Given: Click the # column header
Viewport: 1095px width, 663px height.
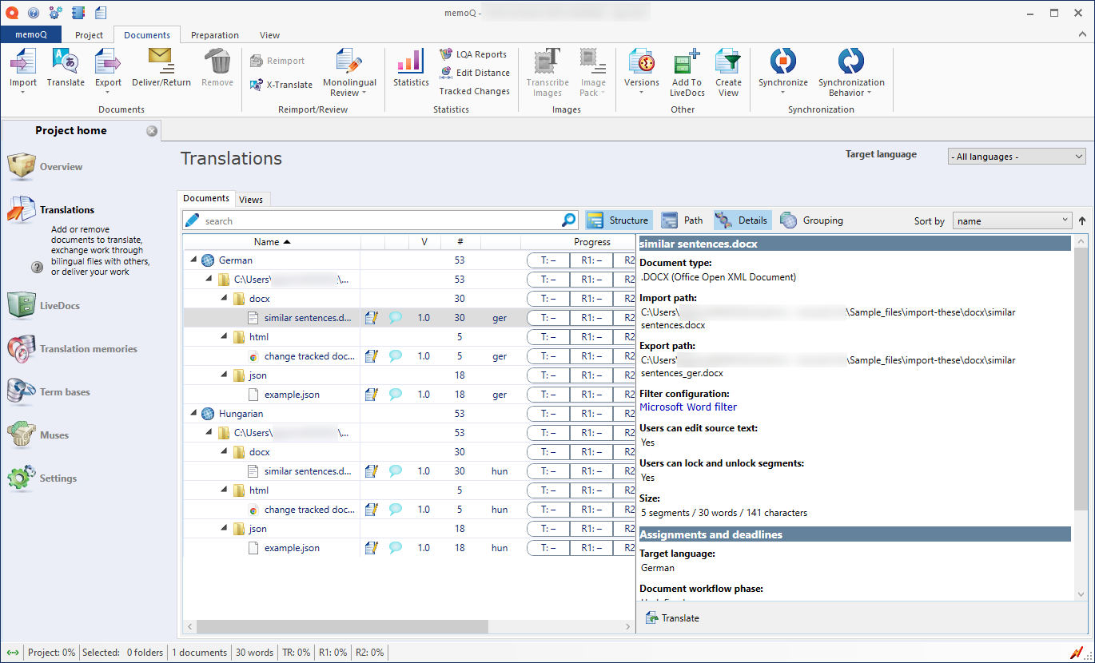Looking at the screenshot, I should (460, 242).
